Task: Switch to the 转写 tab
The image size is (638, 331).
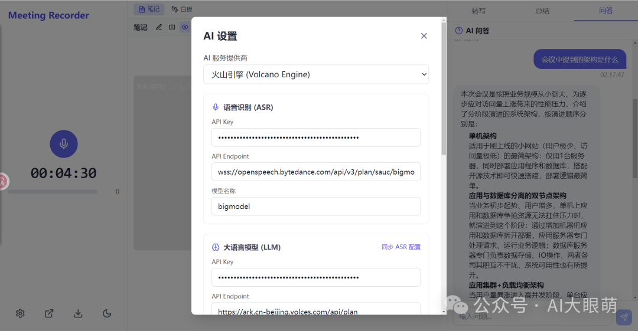Action: [479, 11]
